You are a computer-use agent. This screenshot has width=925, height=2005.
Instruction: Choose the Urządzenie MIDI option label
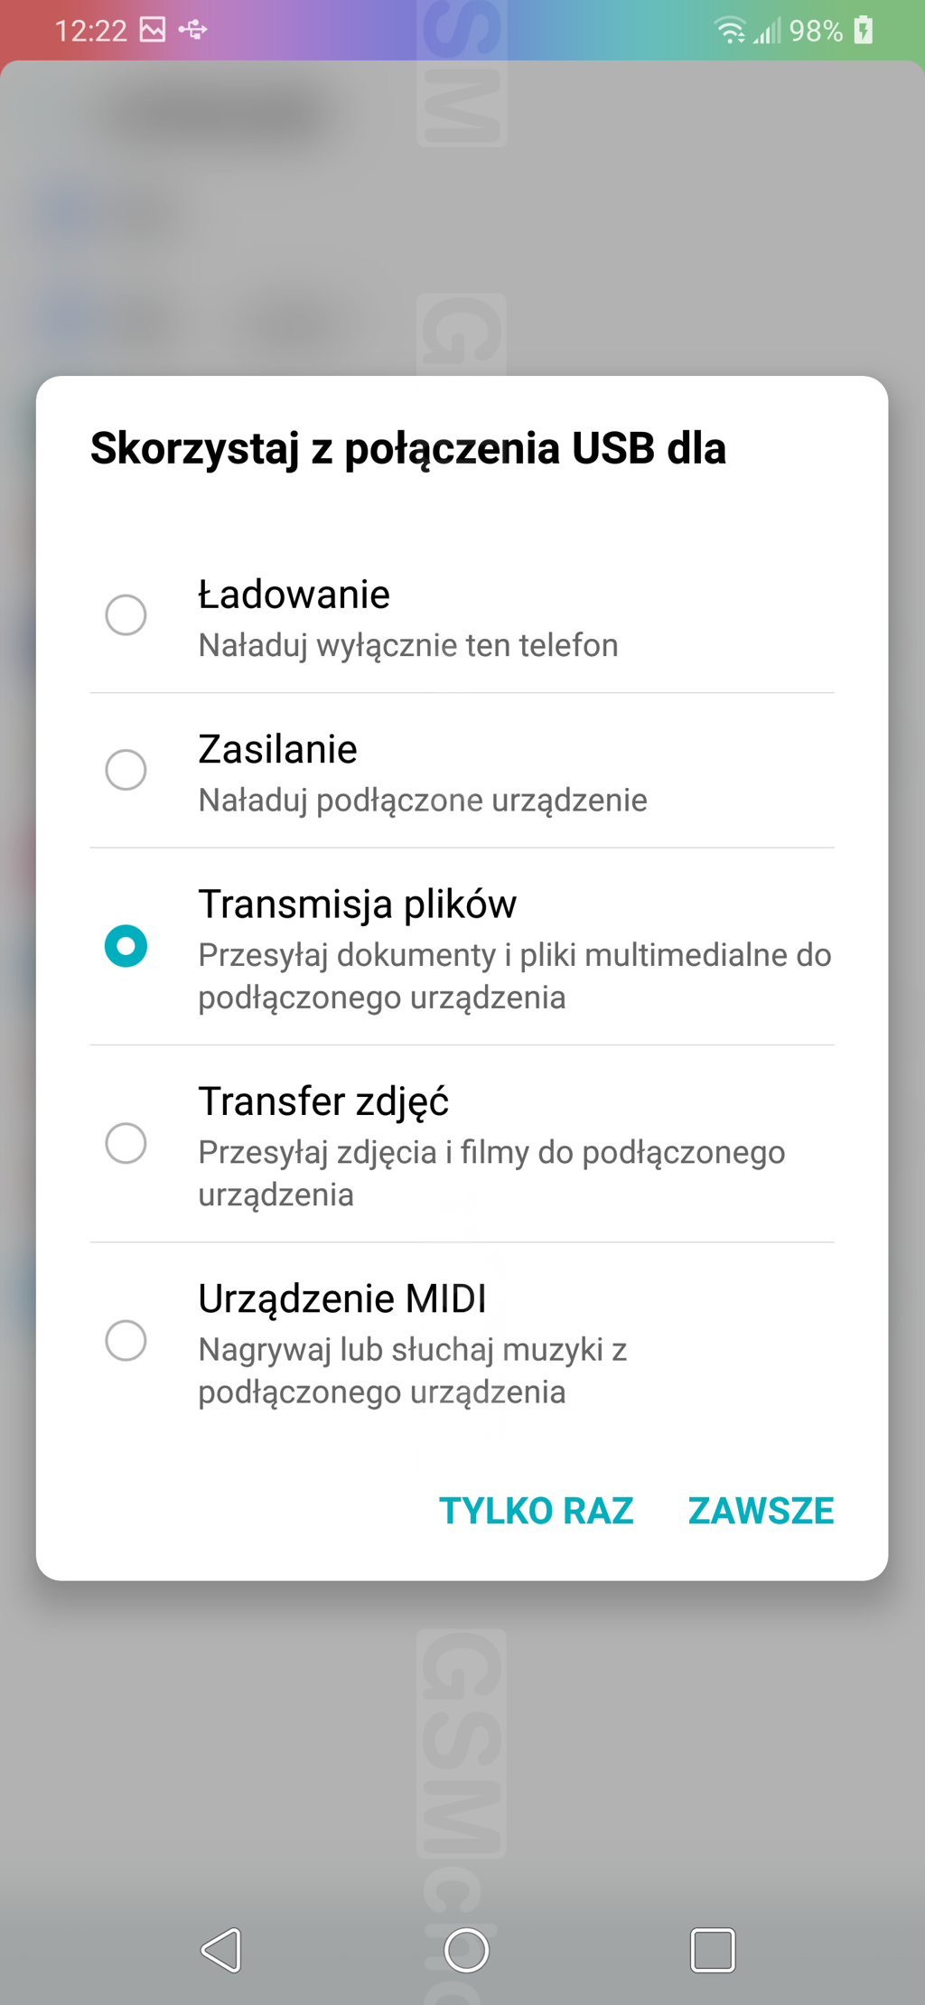pos(342,1298)
